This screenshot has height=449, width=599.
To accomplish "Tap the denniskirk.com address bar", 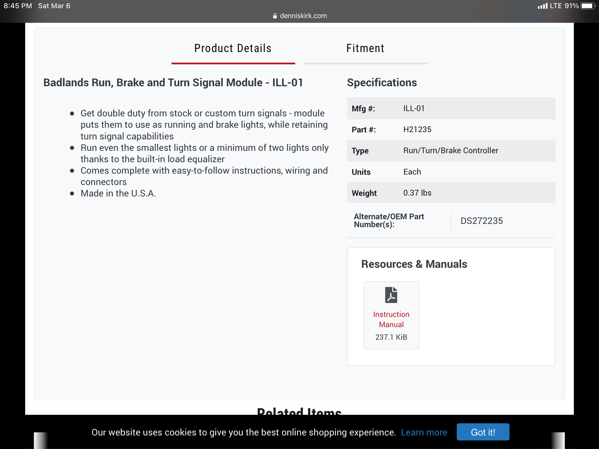I will click(x=303, y=16).
